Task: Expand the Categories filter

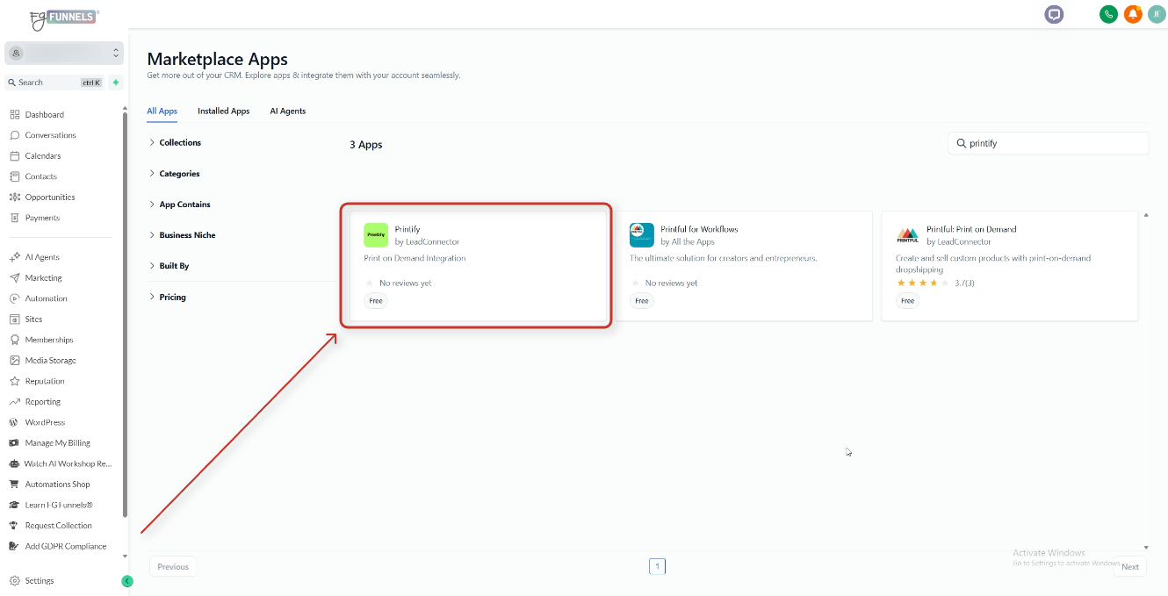Action: click(175, 174)
